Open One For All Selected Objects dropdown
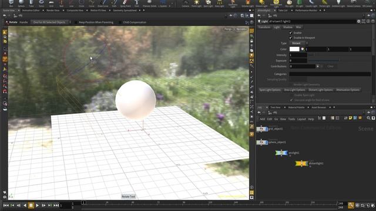Viewport: 376px width, 211px height. [51, 22]
